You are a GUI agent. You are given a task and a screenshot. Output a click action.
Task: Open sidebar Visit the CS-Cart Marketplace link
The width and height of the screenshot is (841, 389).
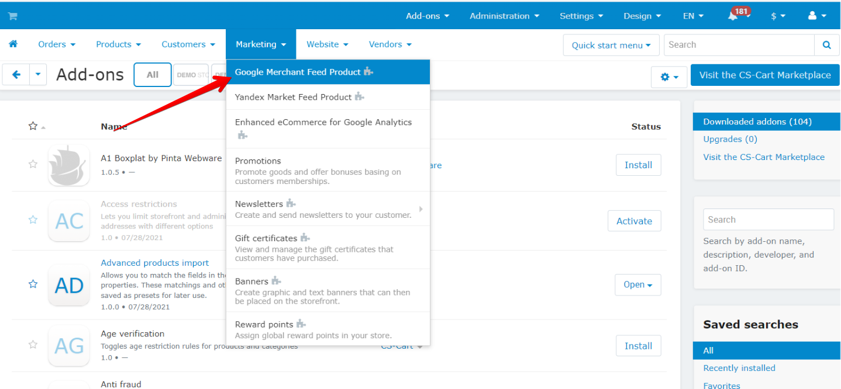coord(764,157)
